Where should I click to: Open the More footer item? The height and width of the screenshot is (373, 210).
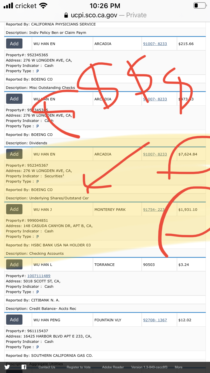pos(179,367)
